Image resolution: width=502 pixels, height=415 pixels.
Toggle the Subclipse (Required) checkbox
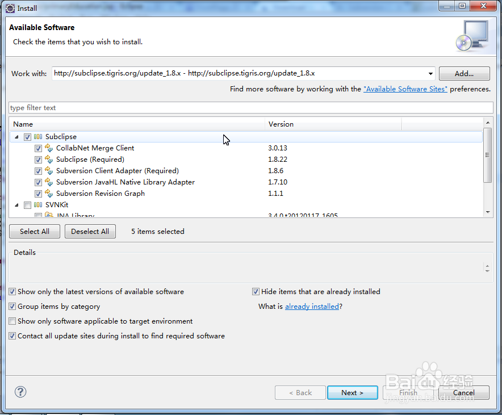pyautogui.click(x=38, y=160)
